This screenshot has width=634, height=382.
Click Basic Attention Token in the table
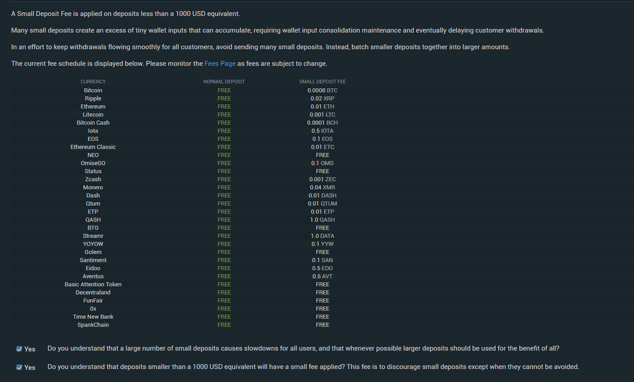[x=93, y=284]
